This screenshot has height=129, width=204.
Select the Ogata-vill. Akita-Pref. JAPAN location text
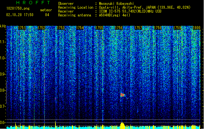(x=145, y=7)
